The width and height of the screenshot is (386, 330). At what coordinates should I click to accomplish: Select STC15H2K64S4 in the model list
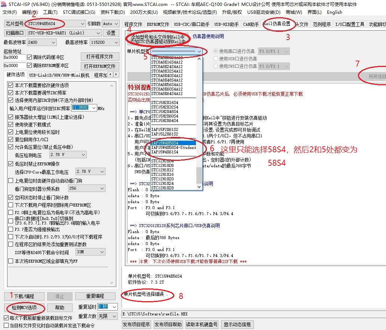(173, 120)
